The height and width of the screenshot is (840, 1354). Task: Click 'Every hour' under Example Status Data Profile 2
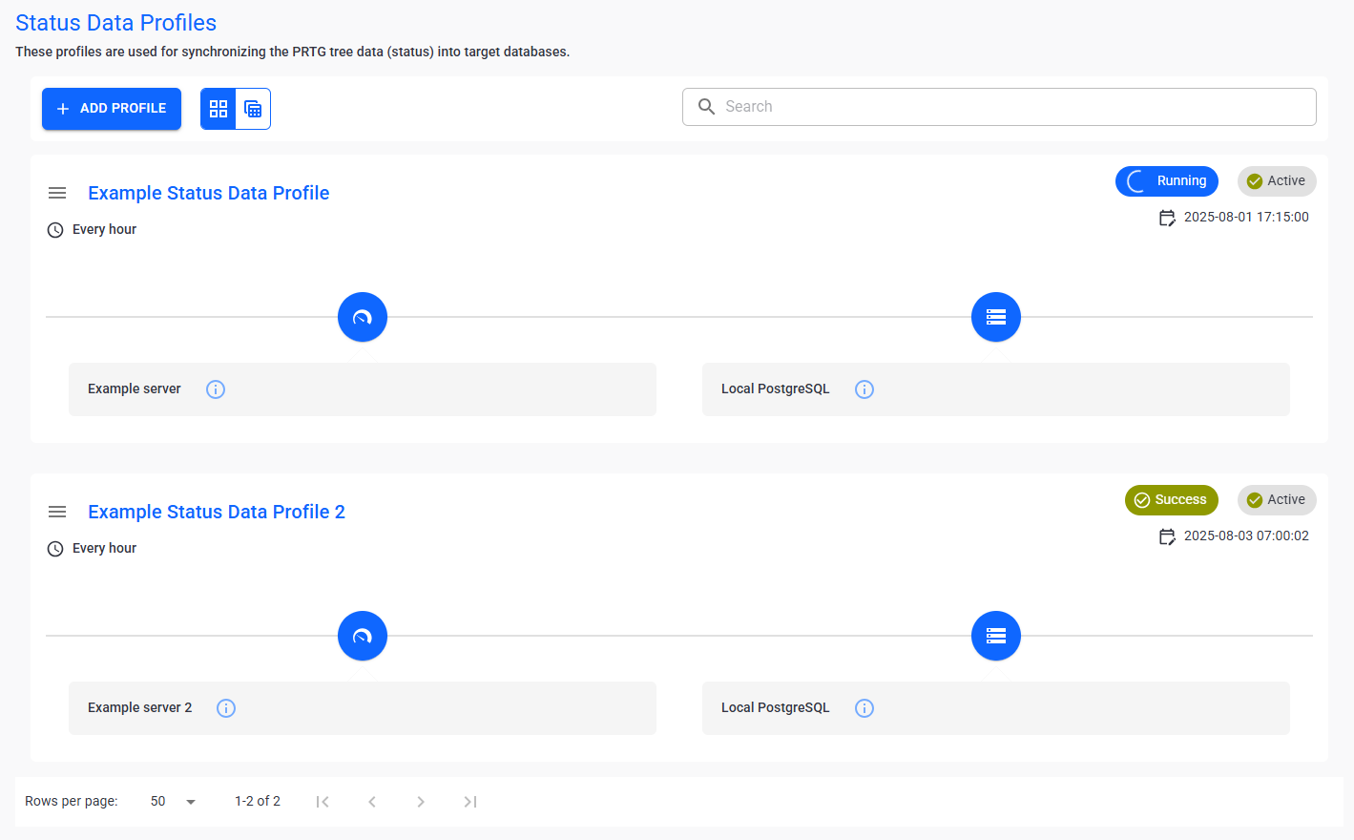[x=104, y=549]
